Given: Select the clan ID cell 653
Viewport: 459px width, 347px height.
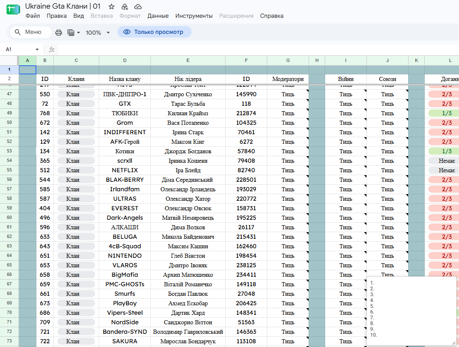Looking at the screenshot, I should [x=45, y=265].
